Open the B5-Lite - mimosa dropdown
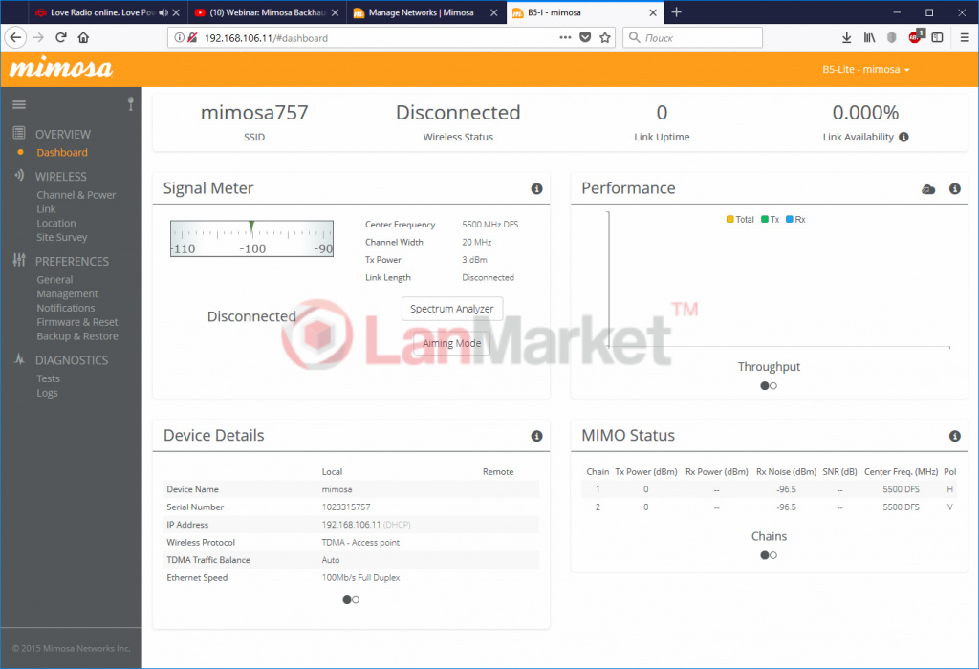 pos(865,70)
